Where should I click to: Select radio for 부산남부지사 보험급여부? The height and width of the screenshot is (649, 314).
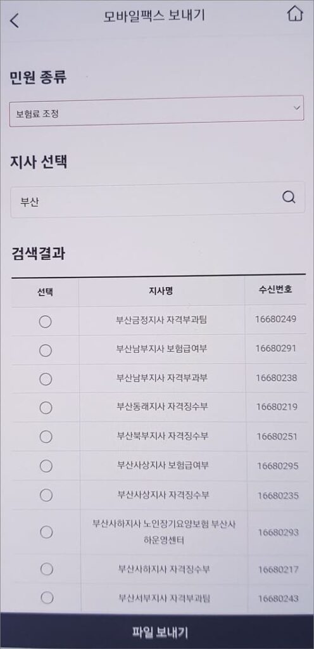click(46, 350)
